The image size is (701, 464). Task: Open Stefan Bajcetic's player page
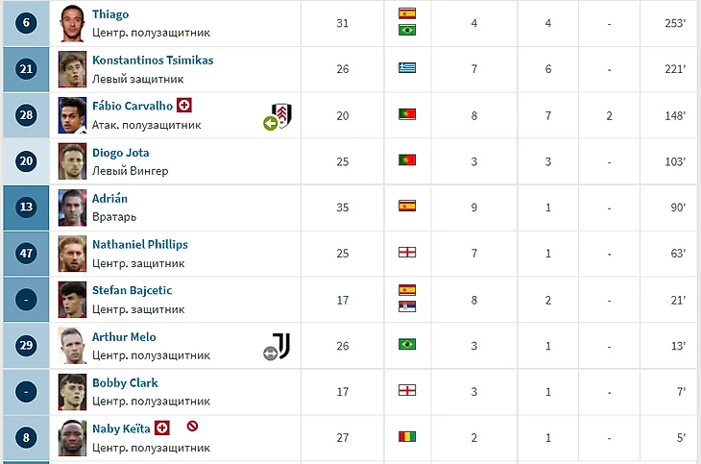[x=132, y=290]
